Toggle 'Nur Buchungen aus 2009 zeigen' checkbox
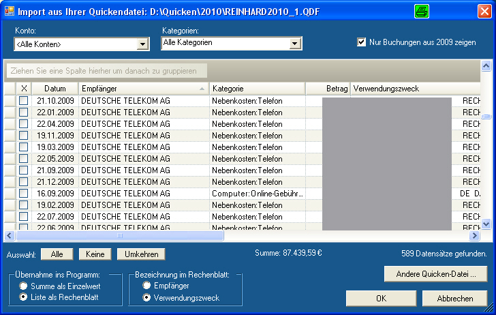496x315 pixels. coord(361,42)
